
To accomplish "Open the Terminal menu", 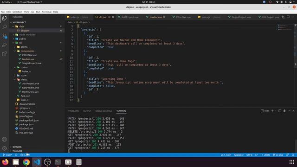I will click(x=46, y=12).
